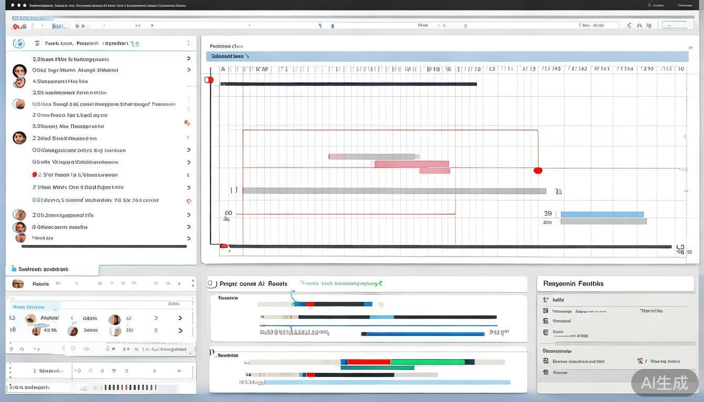This screenshot has width=704, height=402.
Task: Click the green link text in the Prngrc cones header
Action: click(340, 283)
